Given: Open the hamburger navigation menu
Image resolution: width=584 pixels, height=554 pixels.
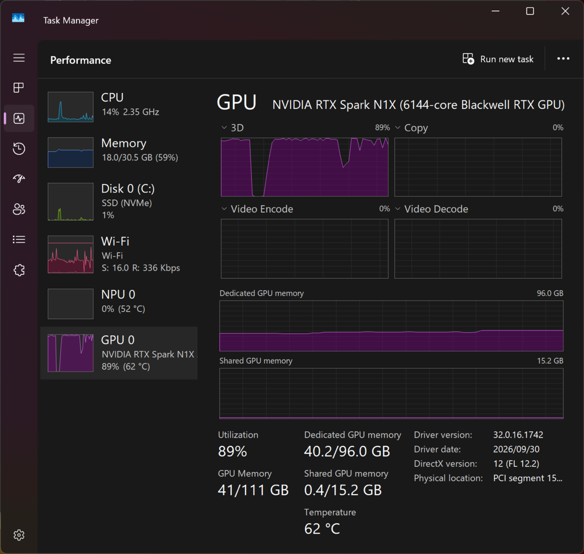Looking at the screenshot, I should [x=19, y=58].
